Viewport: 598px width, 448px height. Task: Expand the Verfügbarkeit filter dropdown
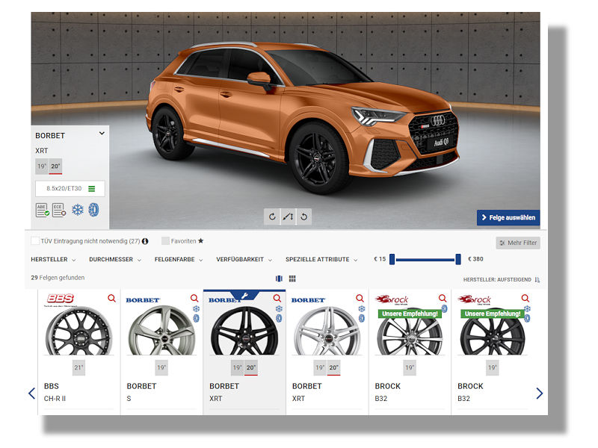[244, 259]
